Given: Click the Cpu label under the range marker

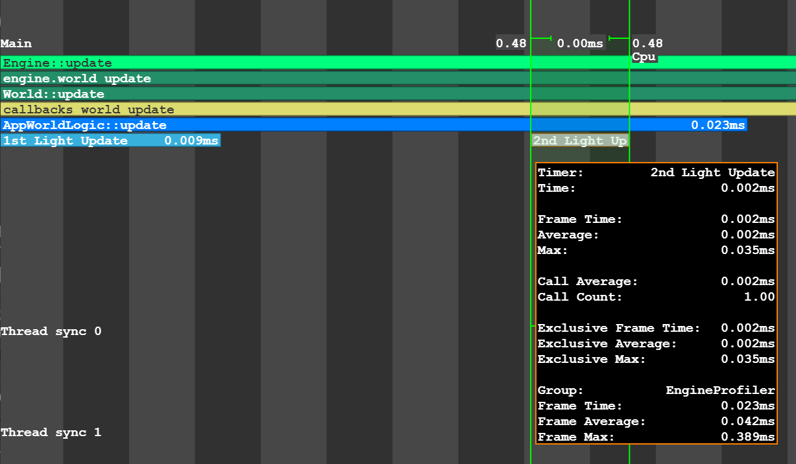Looking at the screenshot, I should tap(644, 57).
